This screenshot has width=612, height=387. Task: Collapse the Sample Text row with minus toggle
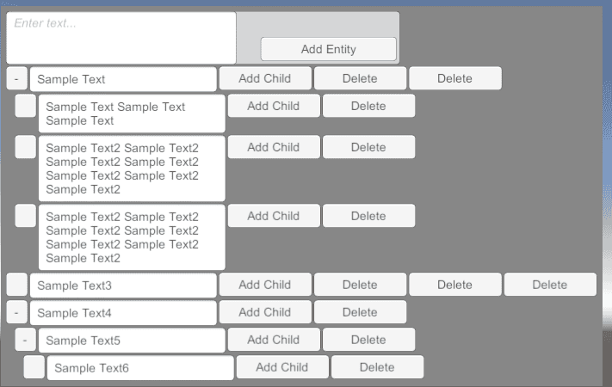pos(16,79)
